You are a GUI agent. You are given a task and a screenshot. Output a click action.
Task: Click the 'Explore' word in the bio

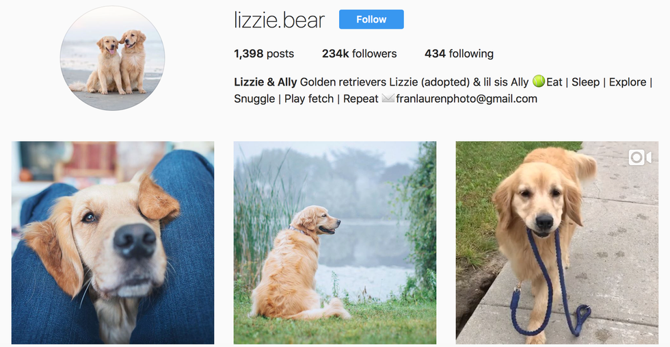(628, 82)
